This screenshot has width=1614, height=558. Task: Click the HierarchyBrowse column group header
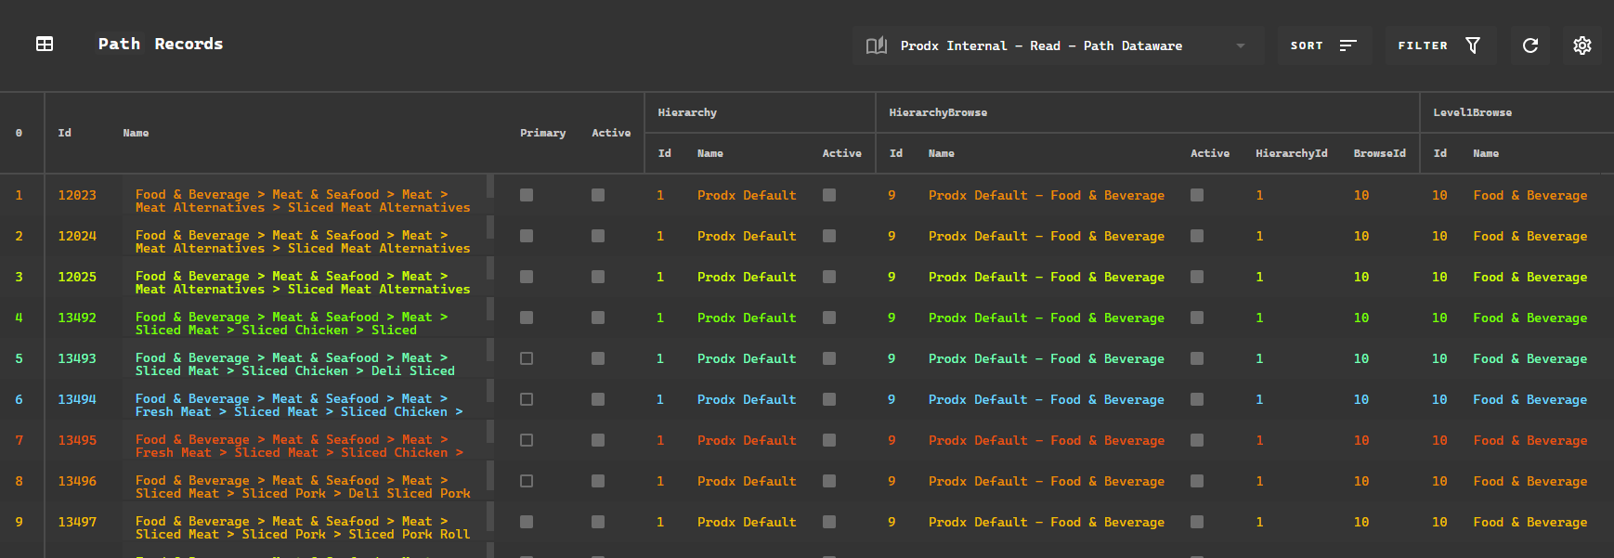pyautogui.click(x=938, y=112)
